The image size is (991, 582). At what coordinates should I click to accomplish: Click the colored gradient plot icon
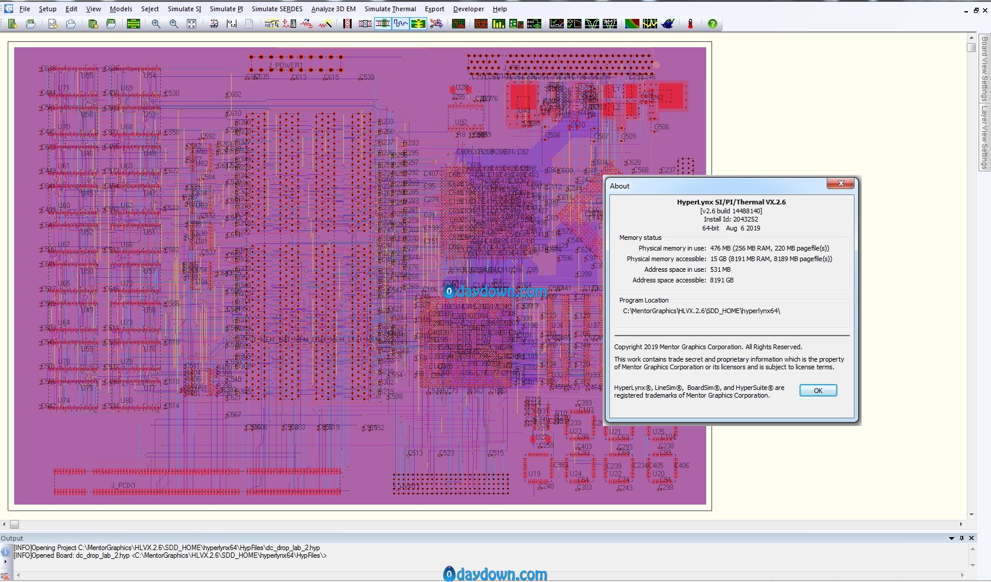[x=632, y=24]
